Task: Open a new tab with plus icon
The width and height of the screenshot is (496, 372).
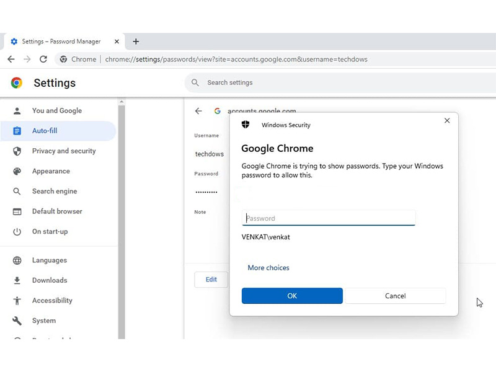Action: [136, 42]
